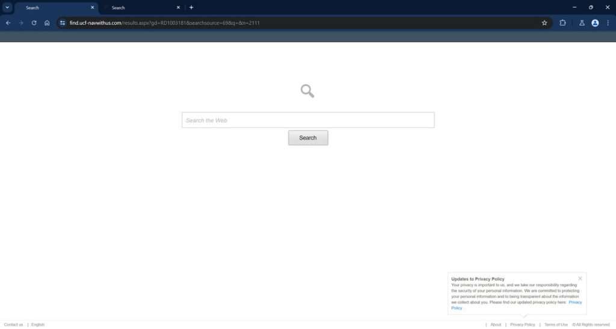Open Privacy Policy link in popup
The width and height of the screenshot is (616, 329).
(574, 303)
